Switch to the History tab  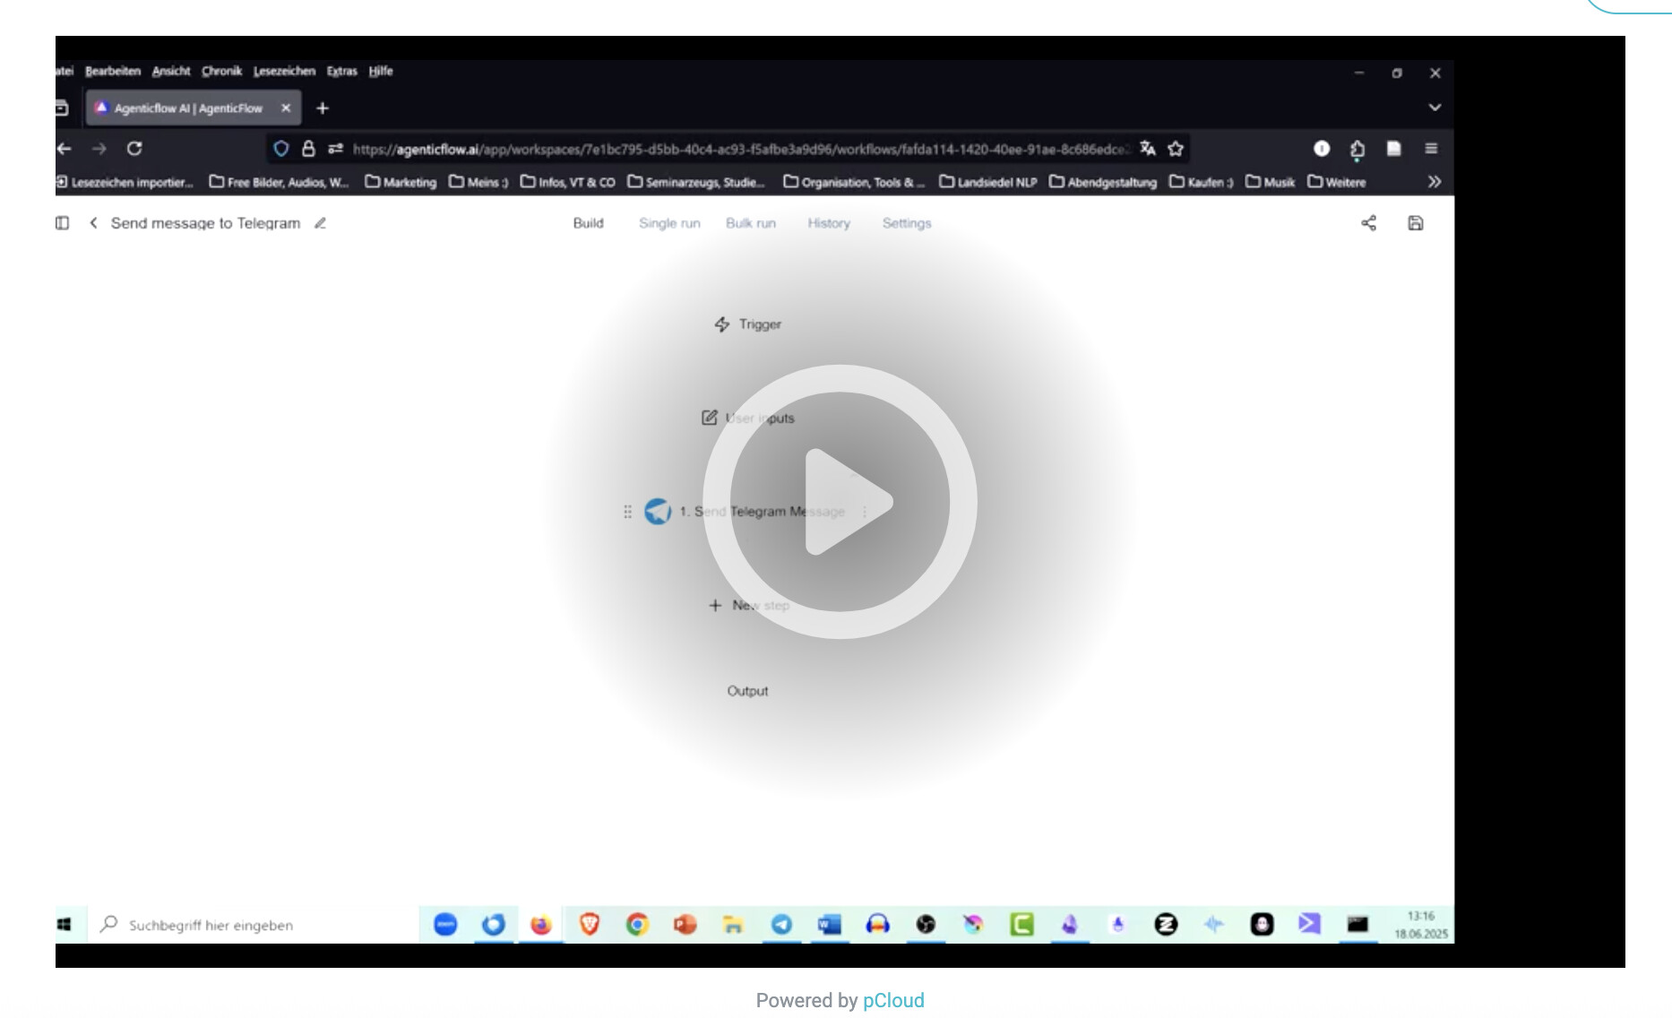(x=829, y=223)
